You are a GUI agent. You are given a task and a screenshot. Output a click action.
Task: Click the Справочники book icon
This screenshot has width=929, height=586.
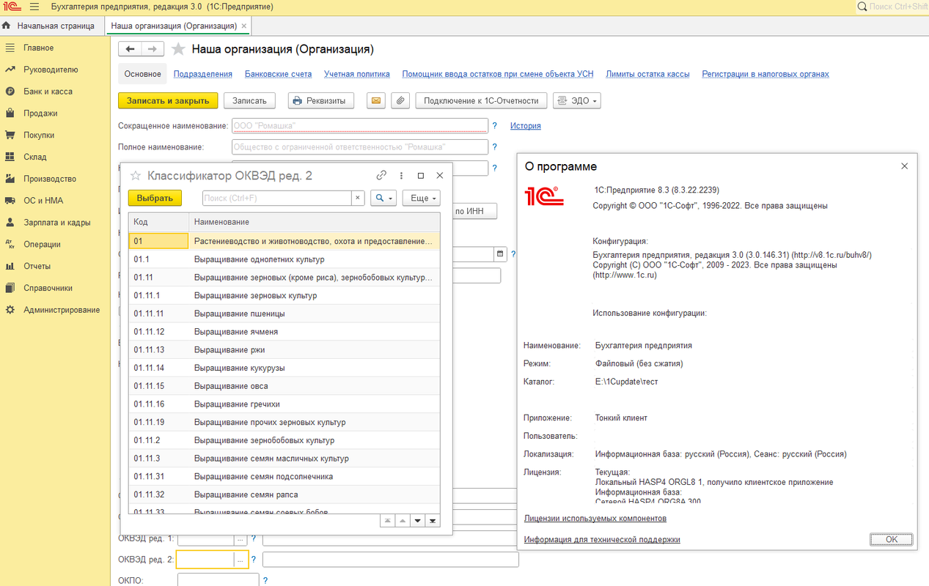10,288
